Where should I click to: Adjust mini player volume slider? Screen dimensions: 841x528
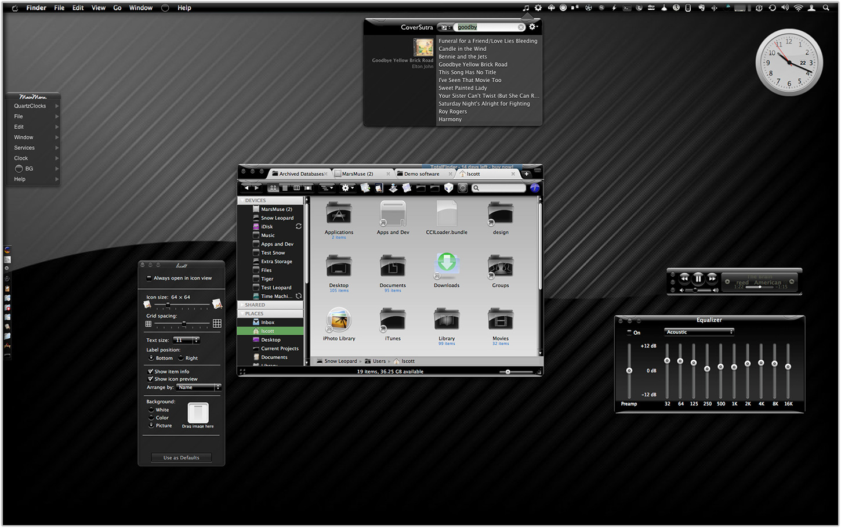(x=696, y=290)
